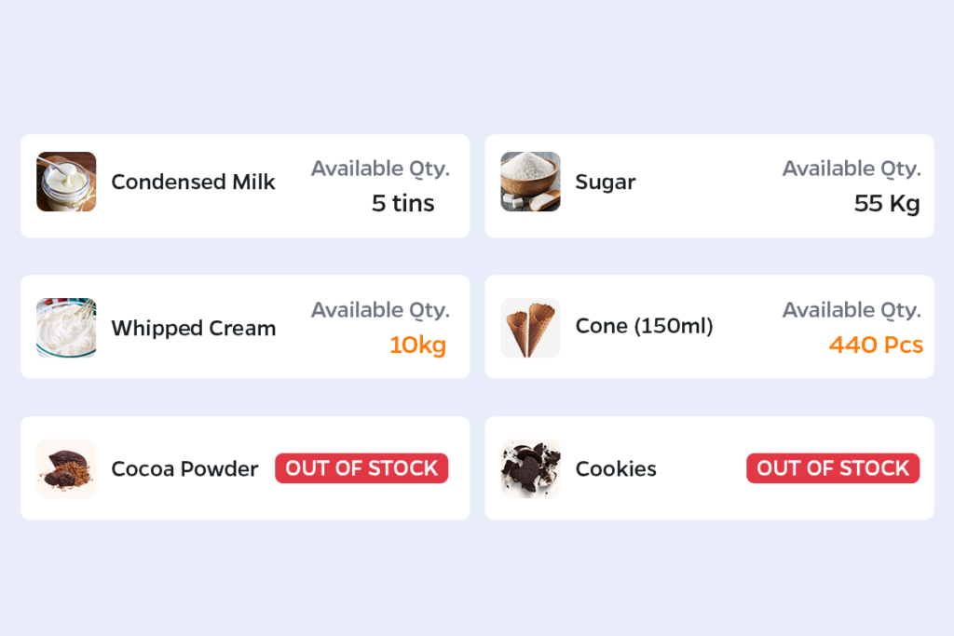The height and width of the screenshot is (636, 954).
Task: Click the Condensed Milk product image
Action: [x=66, y=182]
